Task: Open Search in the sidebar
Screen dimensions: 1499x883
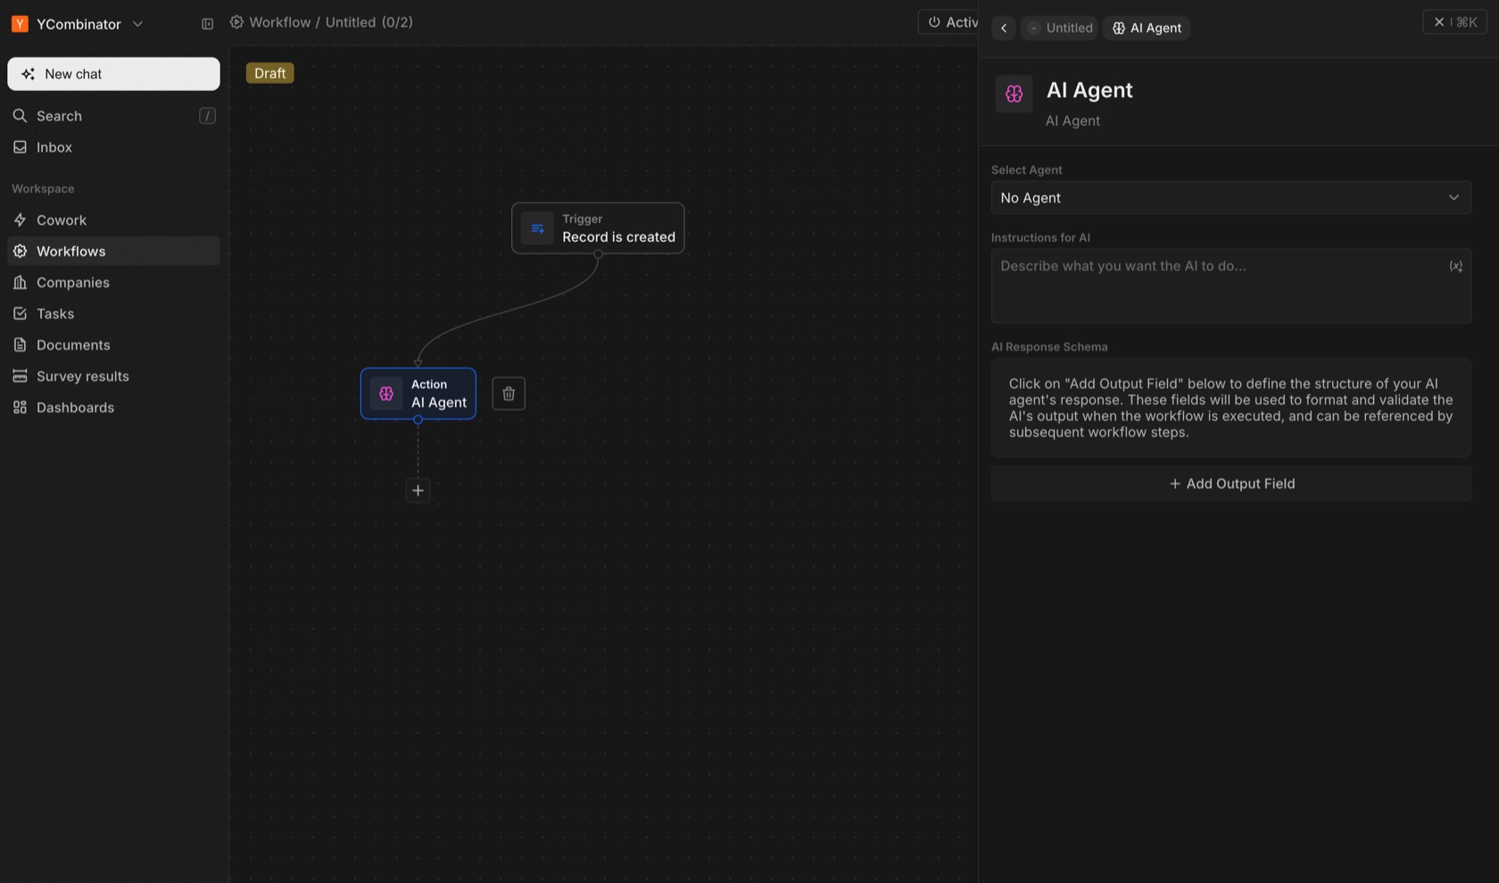Action: [x=113, y=116]
